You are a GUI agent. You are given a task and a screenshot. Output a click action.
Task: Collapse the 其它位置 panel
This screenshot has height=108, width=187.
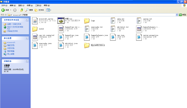(27, 38)
